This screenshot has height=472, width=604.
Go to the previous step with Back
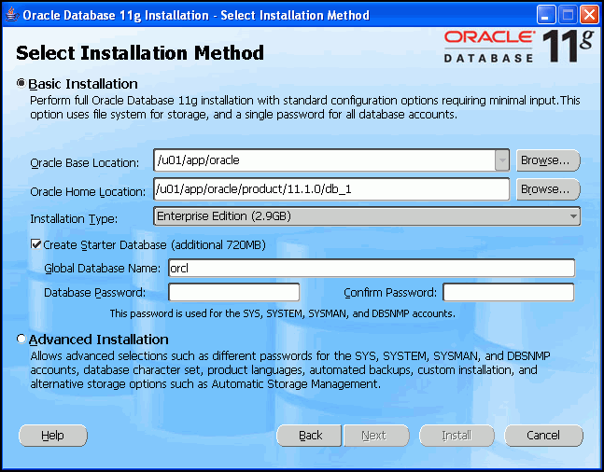(x=310, y=436)
